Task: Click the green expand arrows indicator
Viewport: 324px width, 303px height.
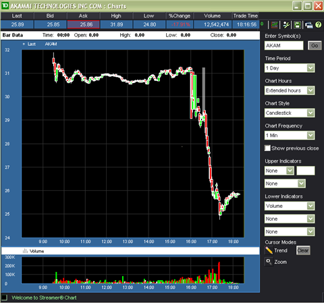Action: (262, 24)
